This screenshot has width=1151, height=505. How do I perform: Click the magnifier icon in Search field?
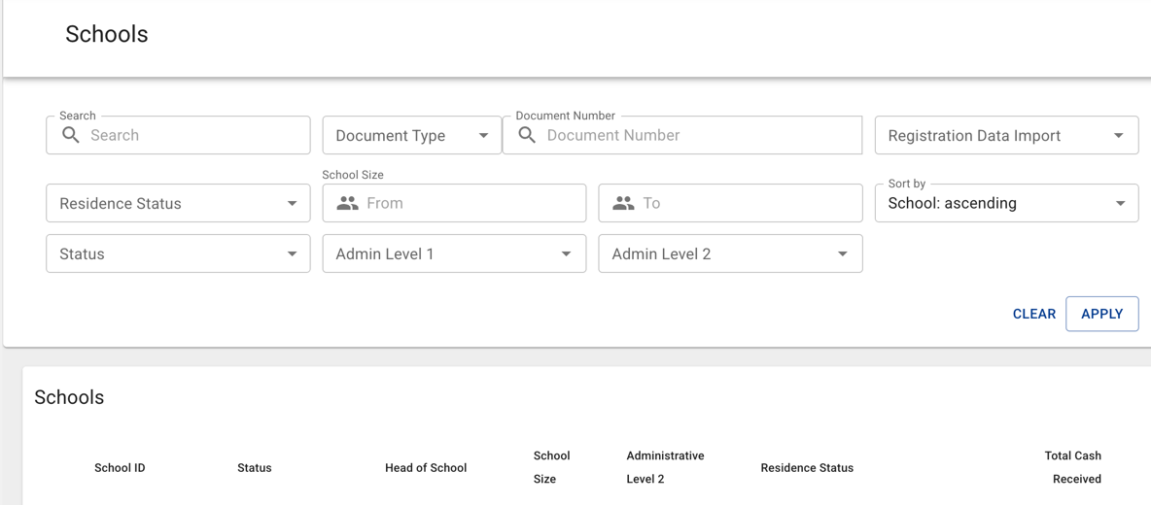[71, 135]
